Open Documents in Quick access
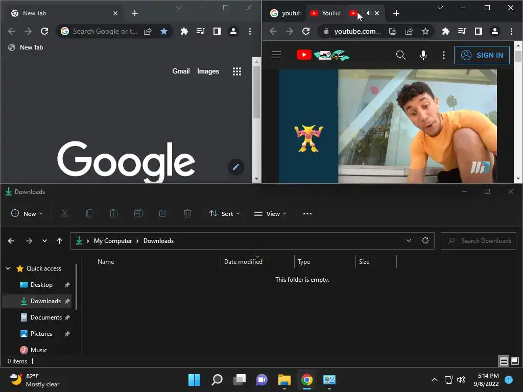Screen dimensions: 523x392 (x=46, y=317)
